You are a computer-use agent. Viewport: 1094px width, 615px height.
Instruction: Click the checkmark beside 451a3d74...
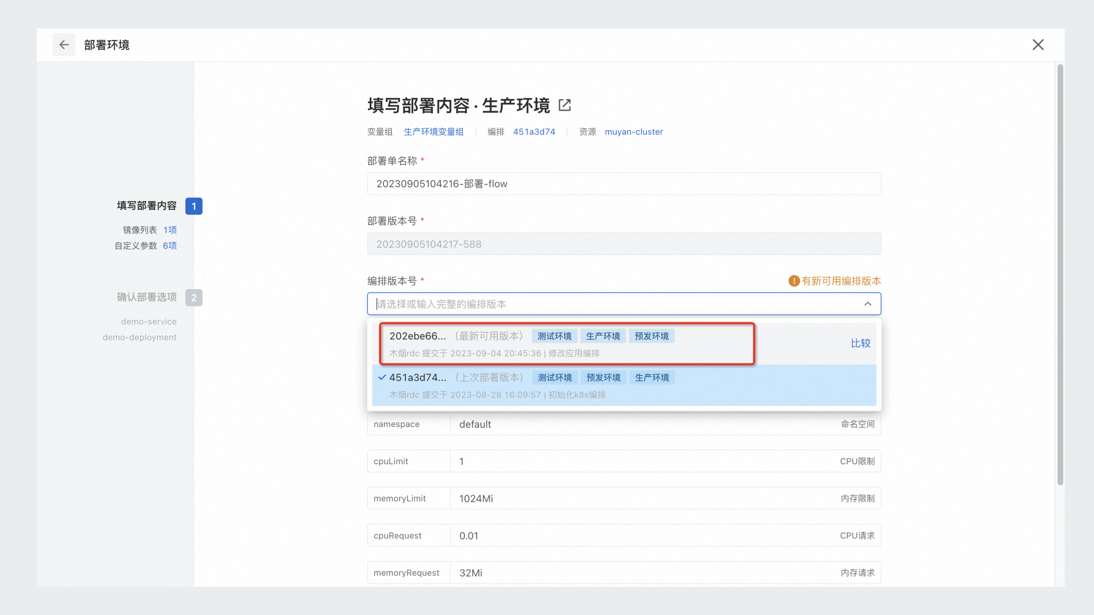[x=382, y=377]
